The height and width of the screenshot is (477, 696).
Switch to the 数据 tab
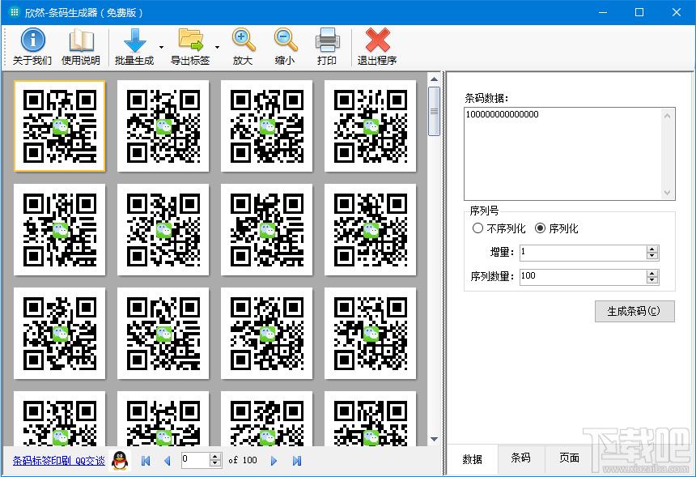pyautogui.click(x=473, y=459)
